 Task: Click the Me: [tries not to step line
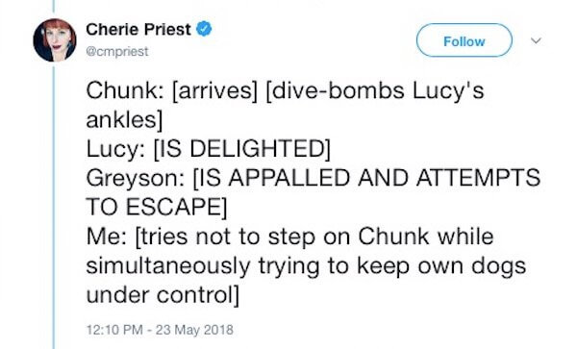289,237
